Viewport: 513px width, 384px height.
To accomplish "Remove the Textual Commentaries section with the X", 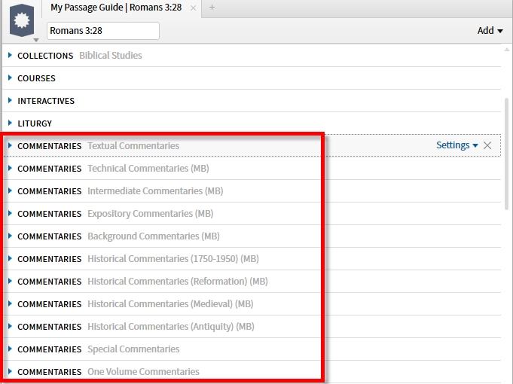I will 487,145.
